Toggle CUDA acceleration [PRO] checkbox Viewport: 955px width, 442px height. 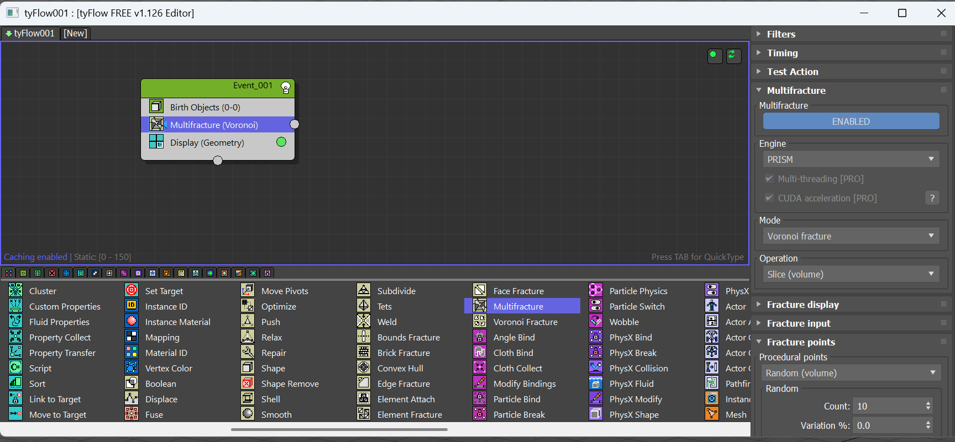[769, 198]
